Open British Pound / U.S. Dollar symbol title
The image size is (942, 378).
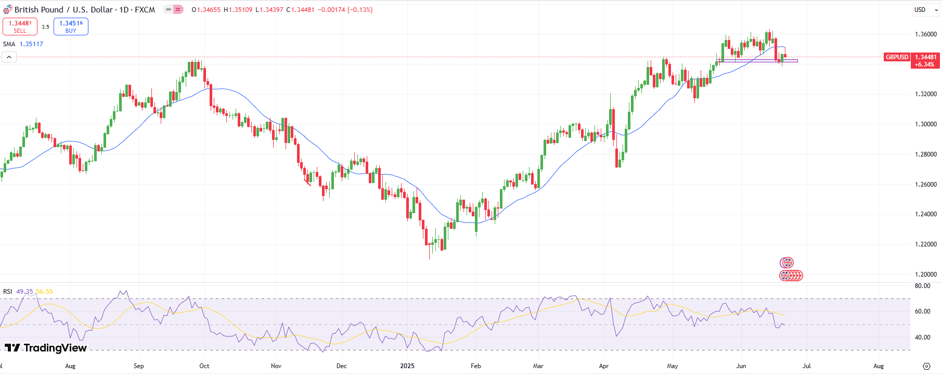click(x=85, y=9)
